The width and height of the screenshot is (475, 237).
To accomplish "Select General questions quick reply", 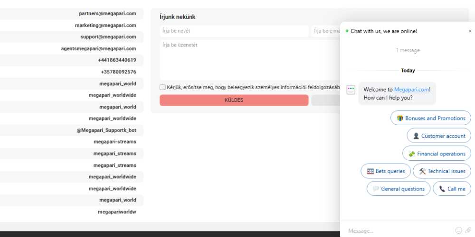I will pyautogui.click(x=398, y=189).
